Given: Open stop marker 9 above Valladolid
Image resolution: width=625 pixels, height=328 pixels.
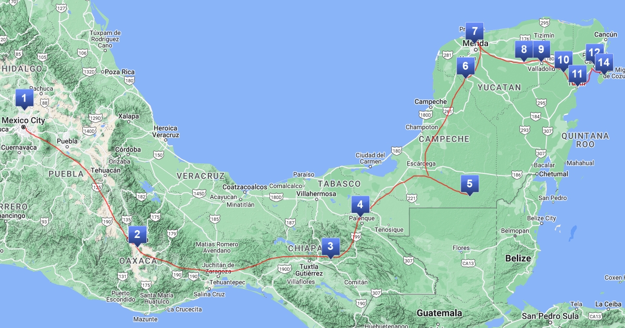Looking at the screenshot, I should click(x=541, y=50).
